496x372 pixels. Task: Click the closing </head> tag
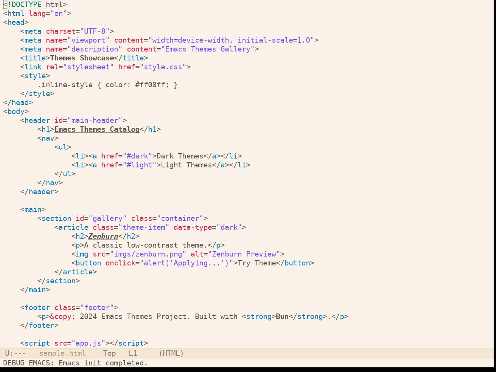click(18, 103)
